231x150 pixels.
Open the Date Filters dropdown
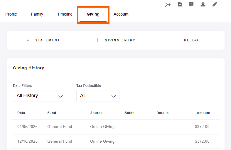tap(40, 96)
